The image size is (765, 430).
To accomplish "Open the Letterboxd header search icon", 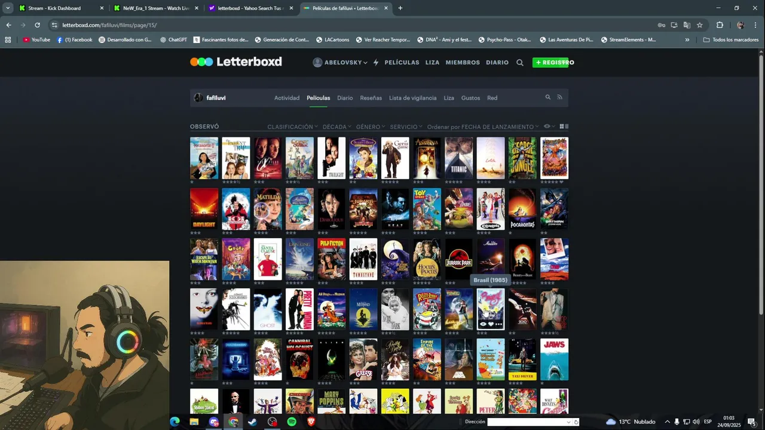I will pos(519,62).
